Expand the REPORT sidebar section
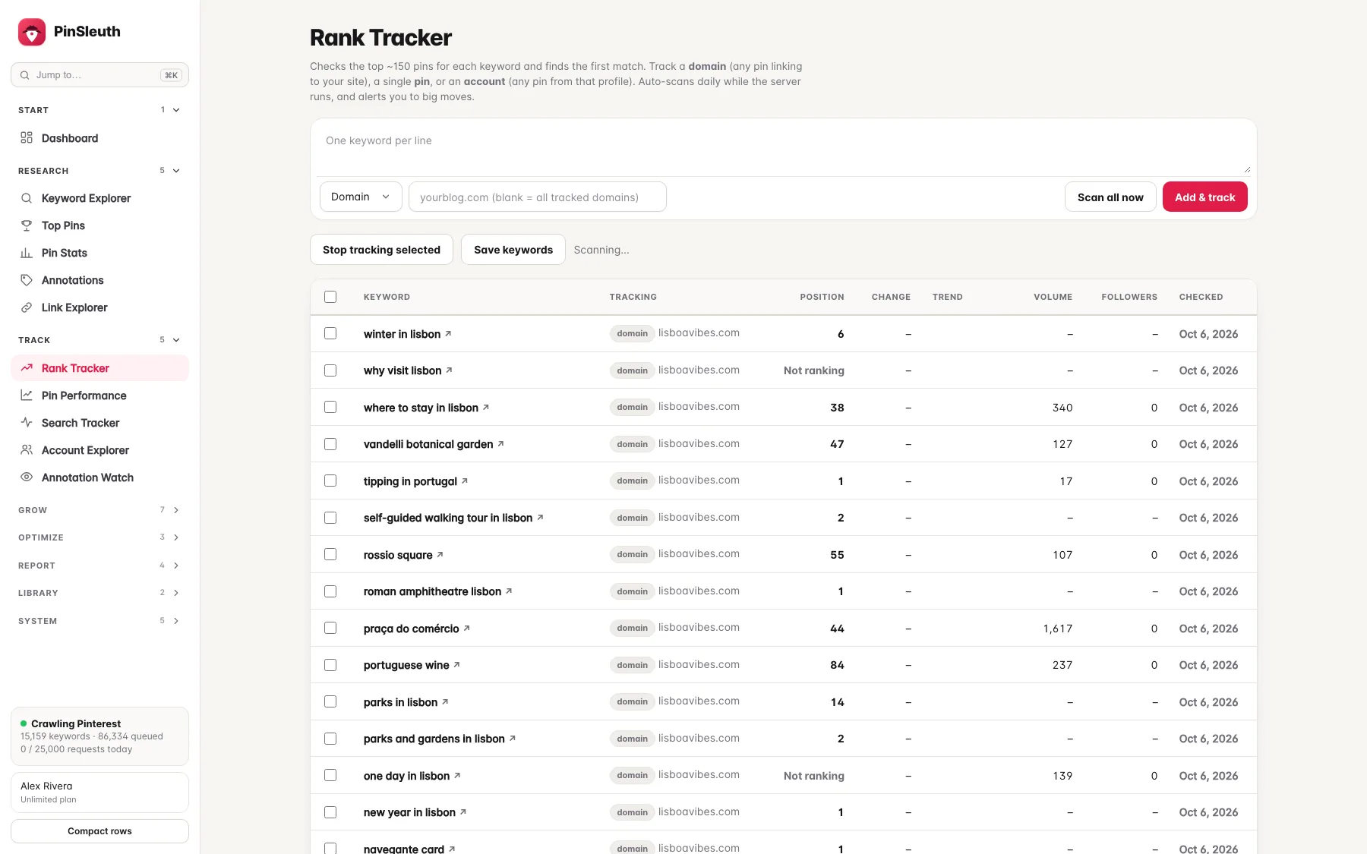This screenshot has height=854, width=1367. (99, 566)
